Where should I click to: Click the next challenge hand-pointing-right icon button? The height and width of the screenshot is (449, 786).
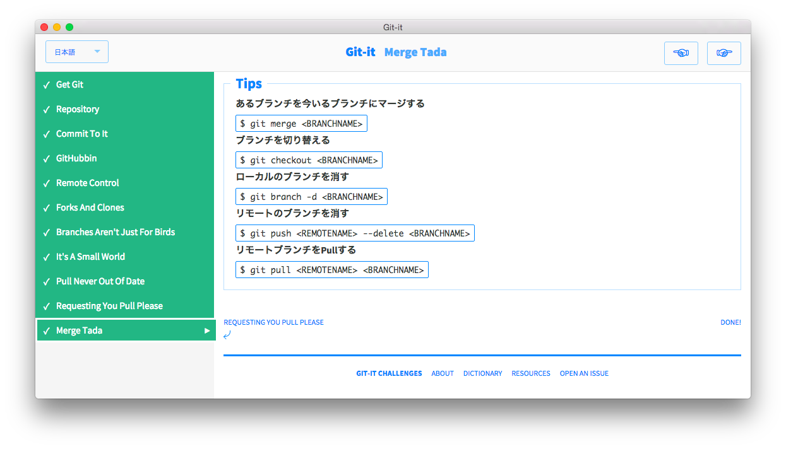coord(723,53)
